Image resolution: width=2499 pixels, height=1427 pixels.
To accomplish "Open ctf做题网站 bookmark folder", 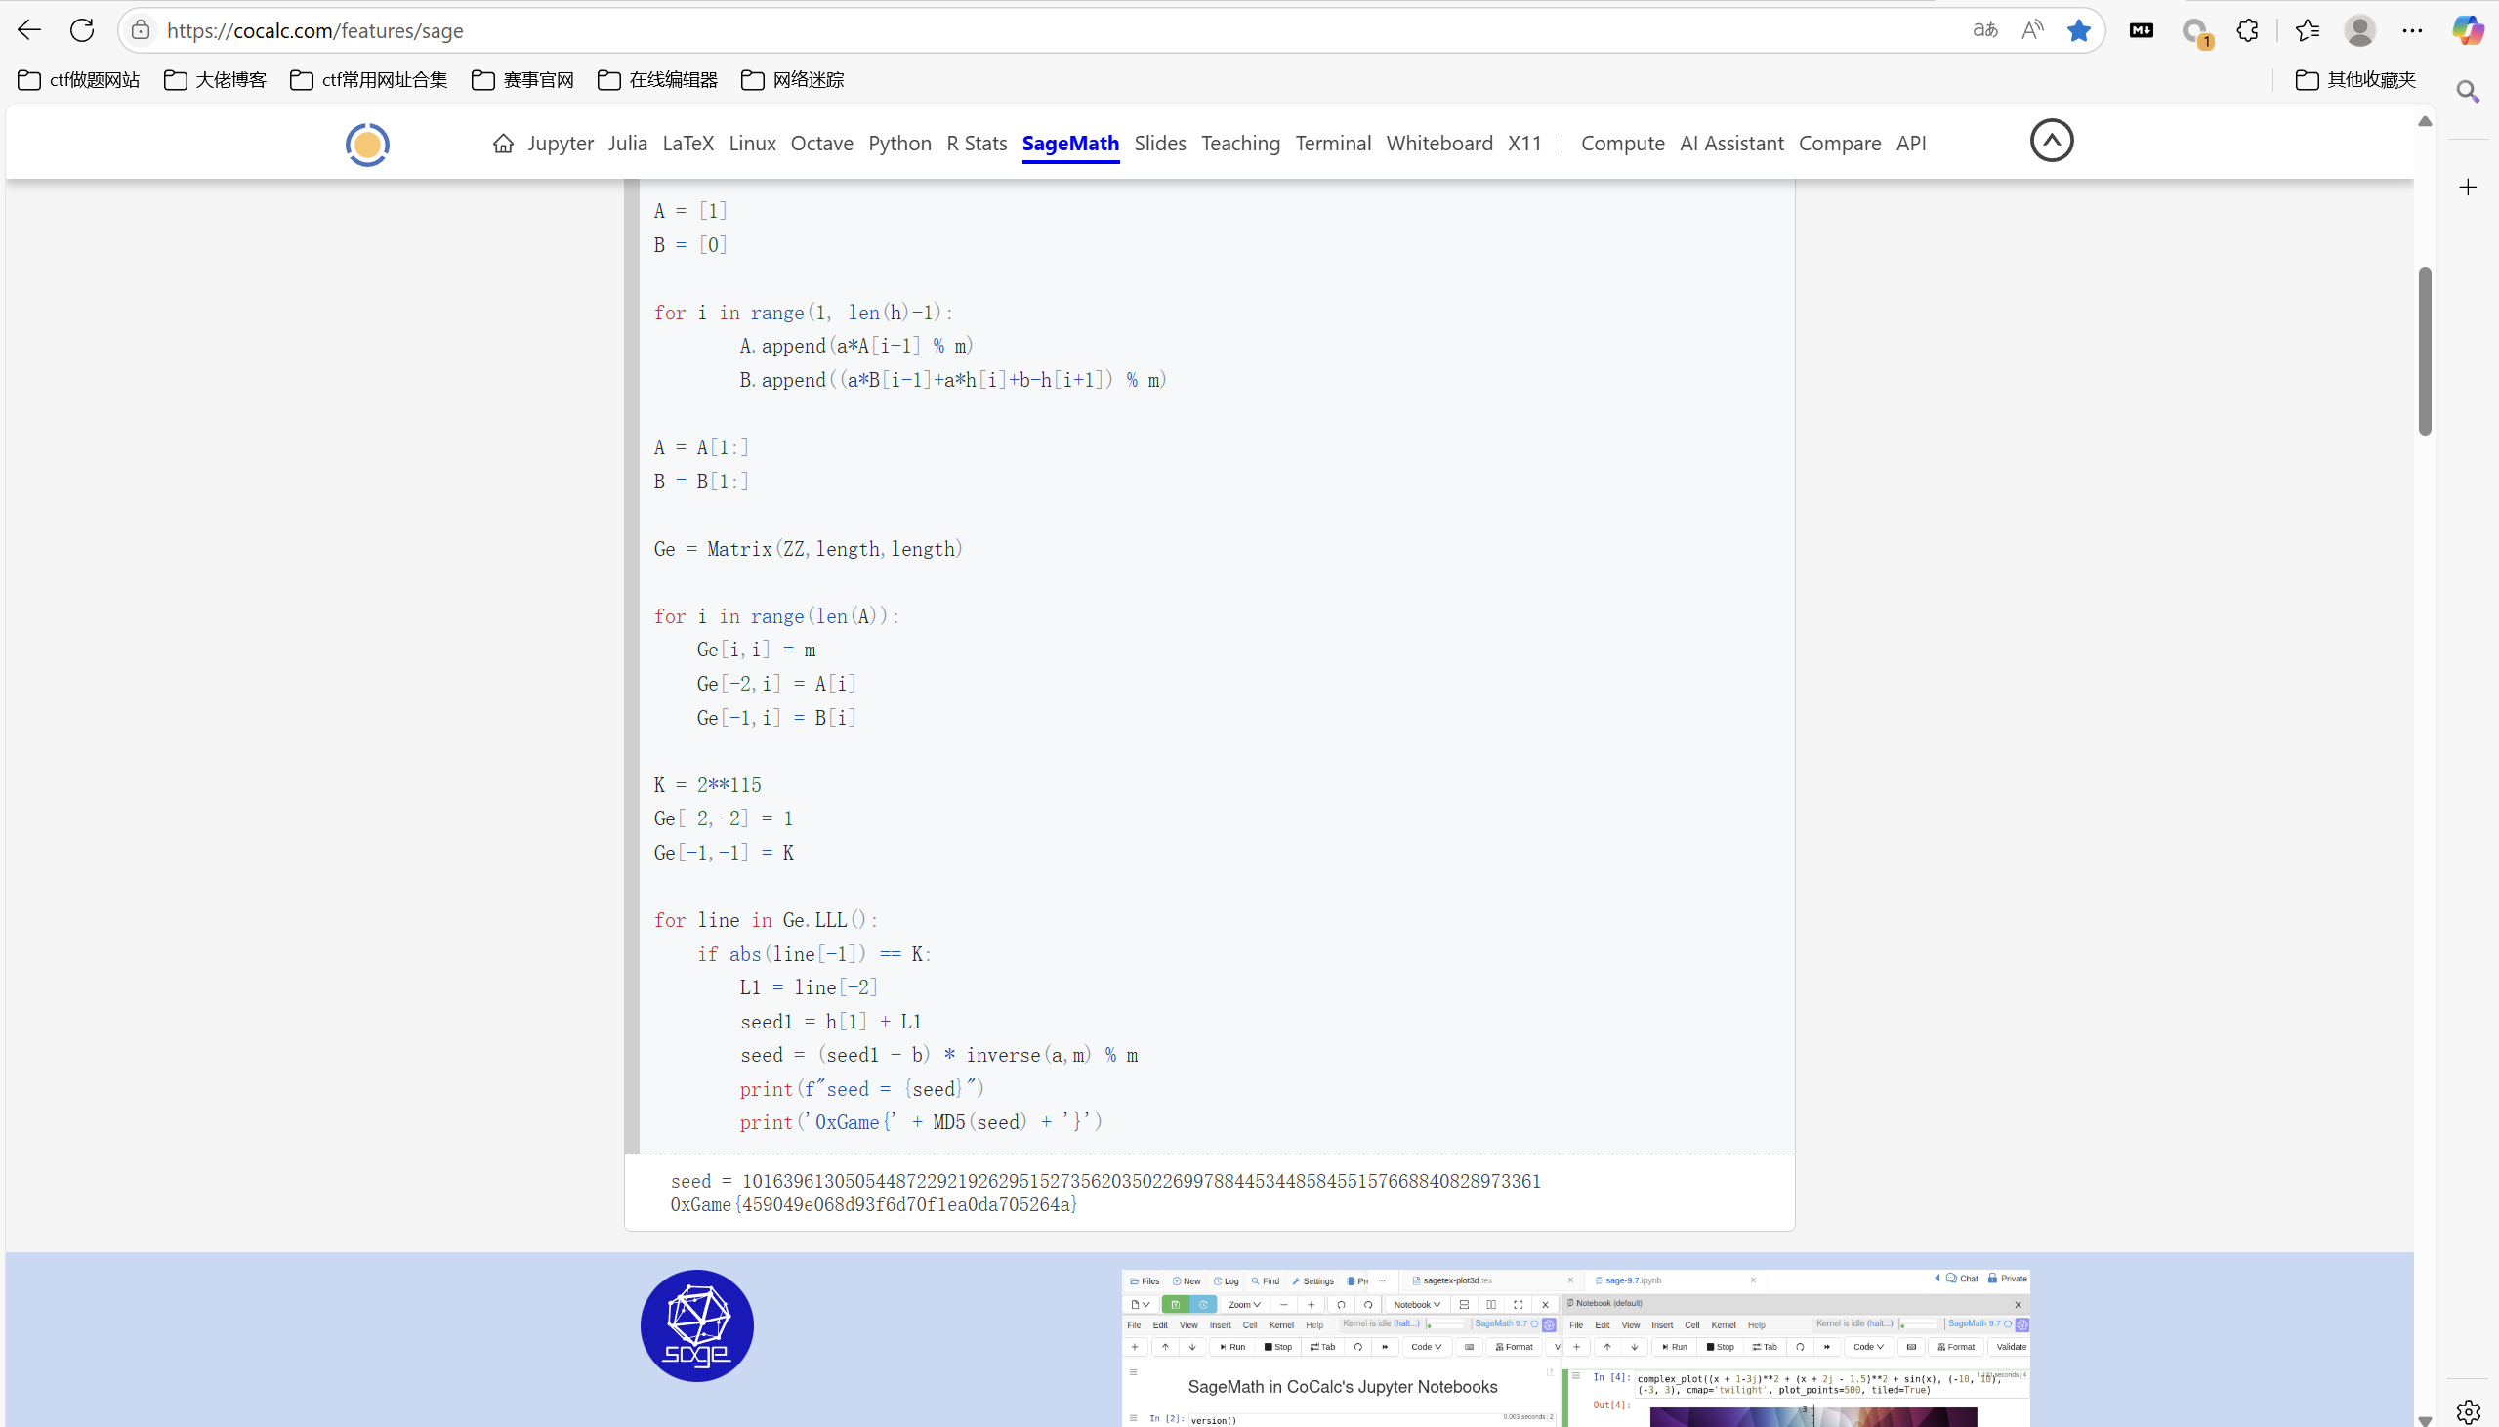I will click(78, 79).
